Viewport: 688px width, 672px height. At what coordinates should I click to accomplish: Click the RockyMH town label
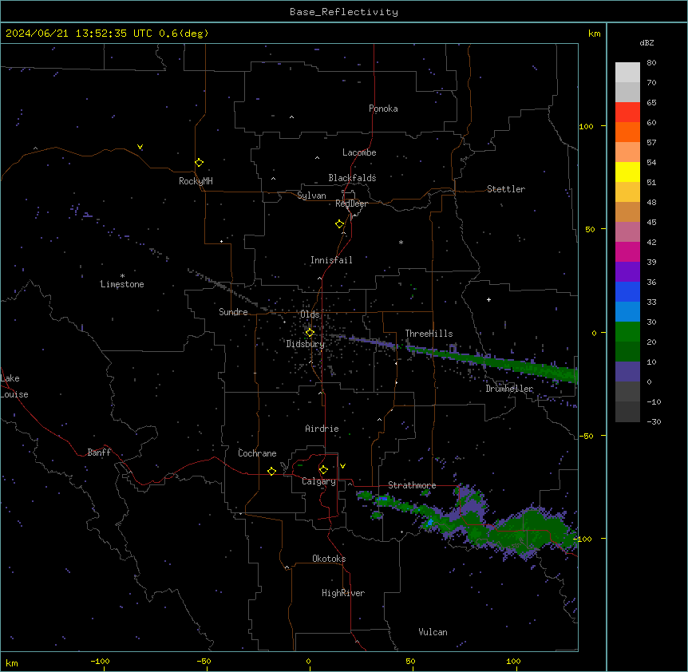(x=196, y=181)
